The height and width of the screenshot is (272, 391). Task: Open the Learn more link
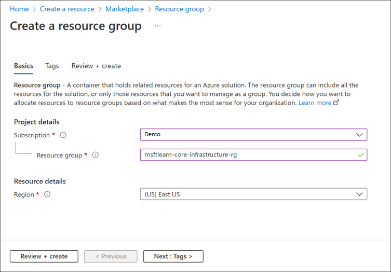(315, 103)
